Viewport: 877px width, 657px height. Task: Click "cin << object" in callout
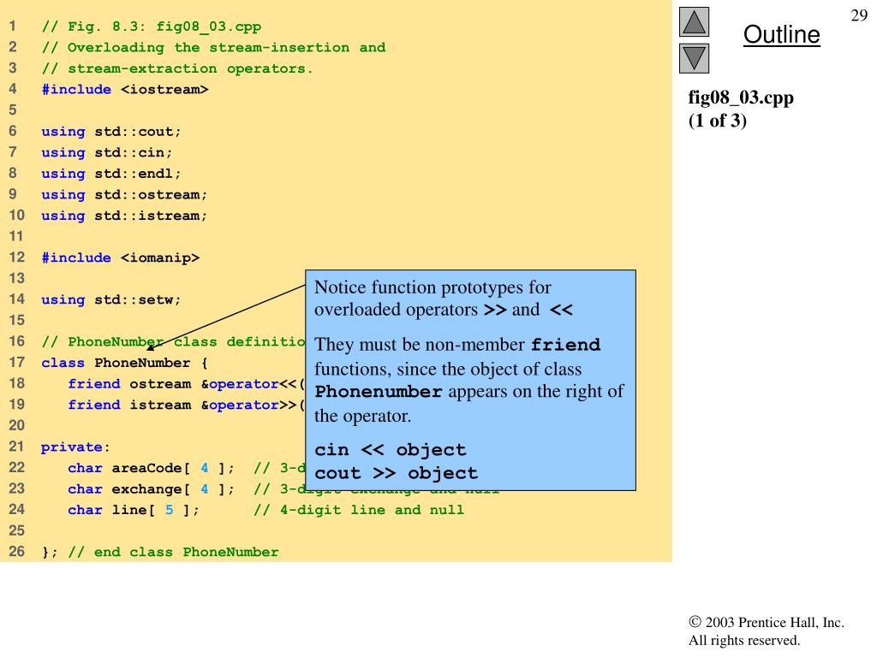pyautogui.click(x=390, y=450)
